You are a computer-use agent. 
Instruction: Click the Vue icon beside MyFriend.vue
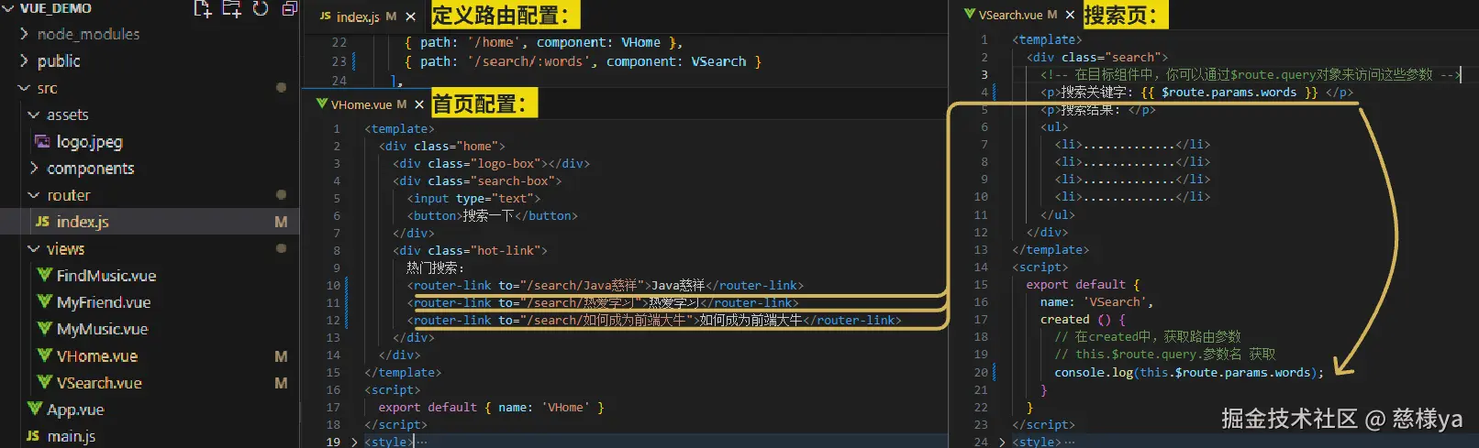click(x=44, y=301)
